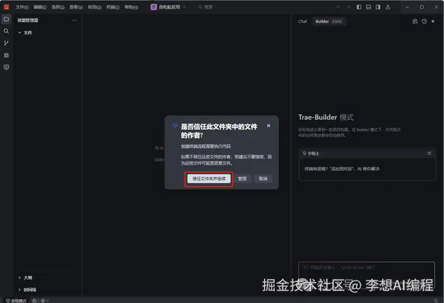Image resolution: width=444 pixels, height=303 pixels.
Task: Open the AI chat icon in activity bar
Action: pyautogui.click(x=6, y=67)
